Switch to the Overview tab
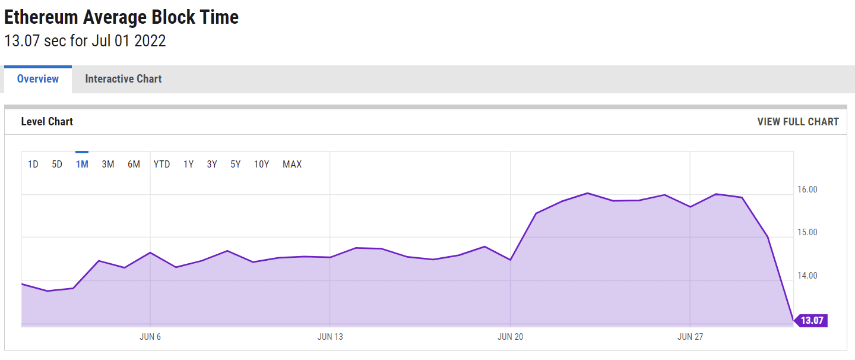Screen dimensions: 855x360 (x=38, y=79)
